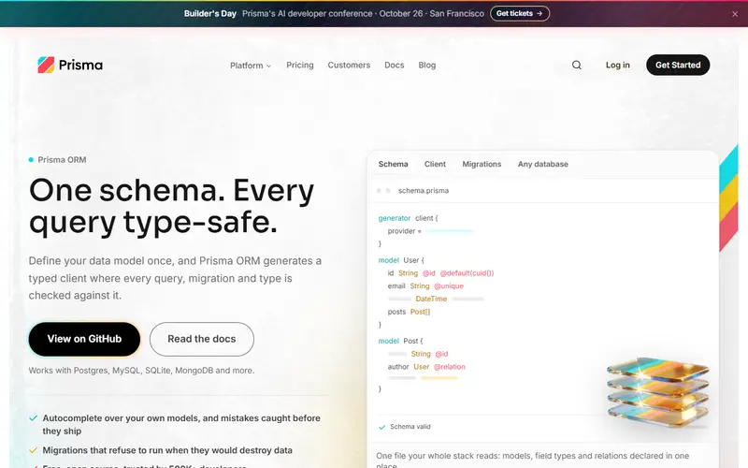748x468 pixels.
Task: Click the 'posts Post[]' code line
Action: pos(409,312)
